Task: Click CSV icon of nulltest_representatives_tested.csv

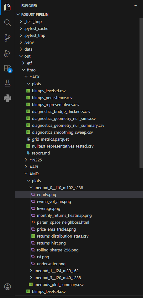Action: coord(28,146)
